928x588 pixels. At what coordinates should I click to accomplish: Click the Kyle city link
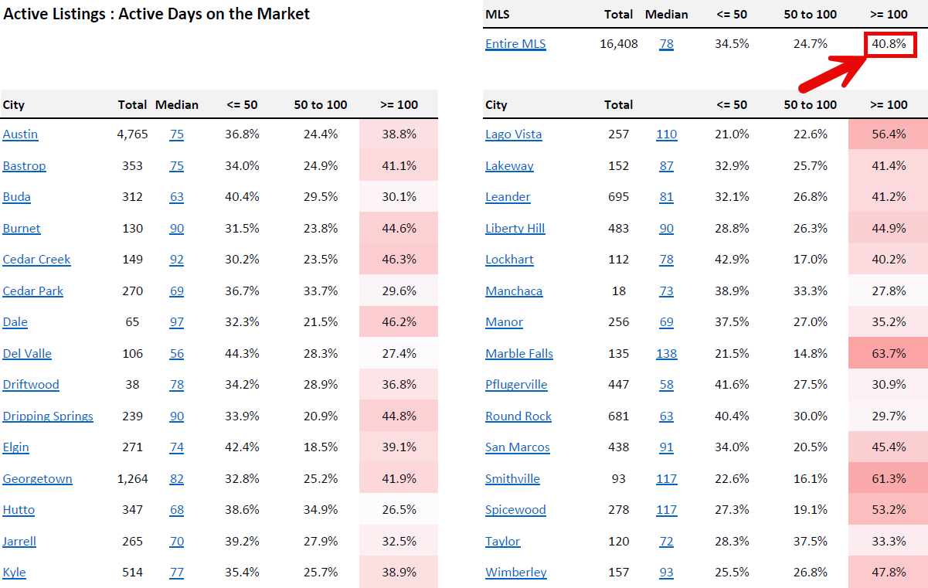(x=15, y=573)
